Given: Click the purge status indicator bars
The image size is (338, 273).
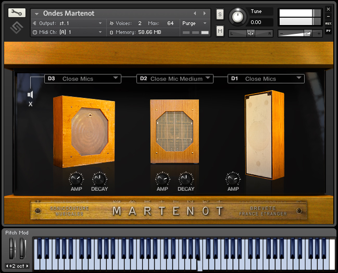Looking at the screenshot, I should pos(195,32).
